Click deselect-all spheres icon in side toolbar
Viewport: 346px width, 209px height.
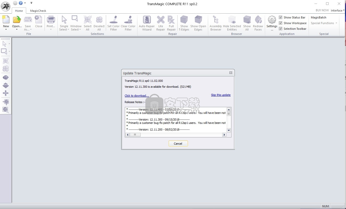tap(6, 68)
